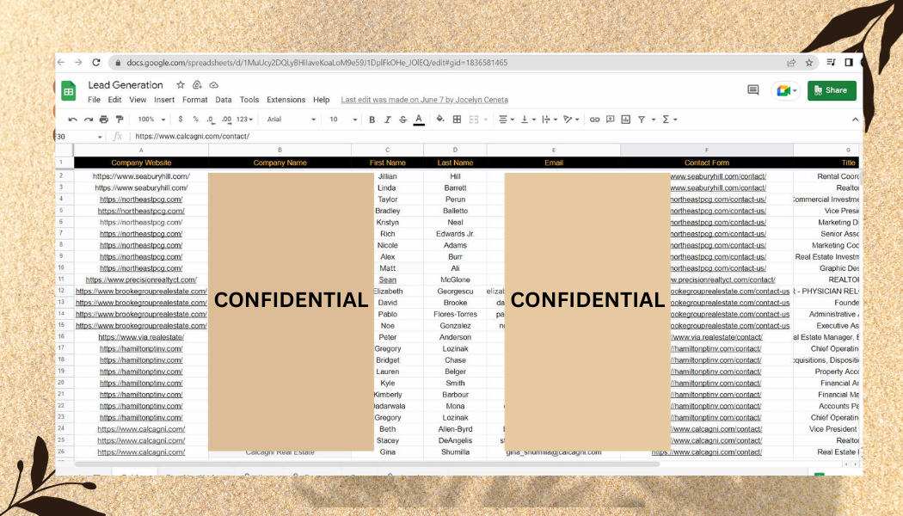The height and width of the screenshot is (516, 903).
Task: Open more number formats dropdown
Action: [245, 120]
